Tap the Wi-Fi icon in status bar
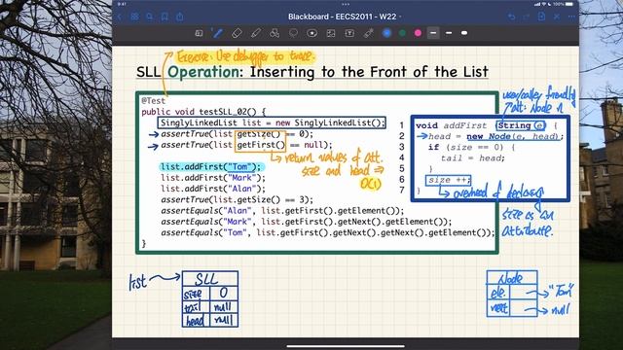This screenshot has height=350, width=623. click(543, 4)
